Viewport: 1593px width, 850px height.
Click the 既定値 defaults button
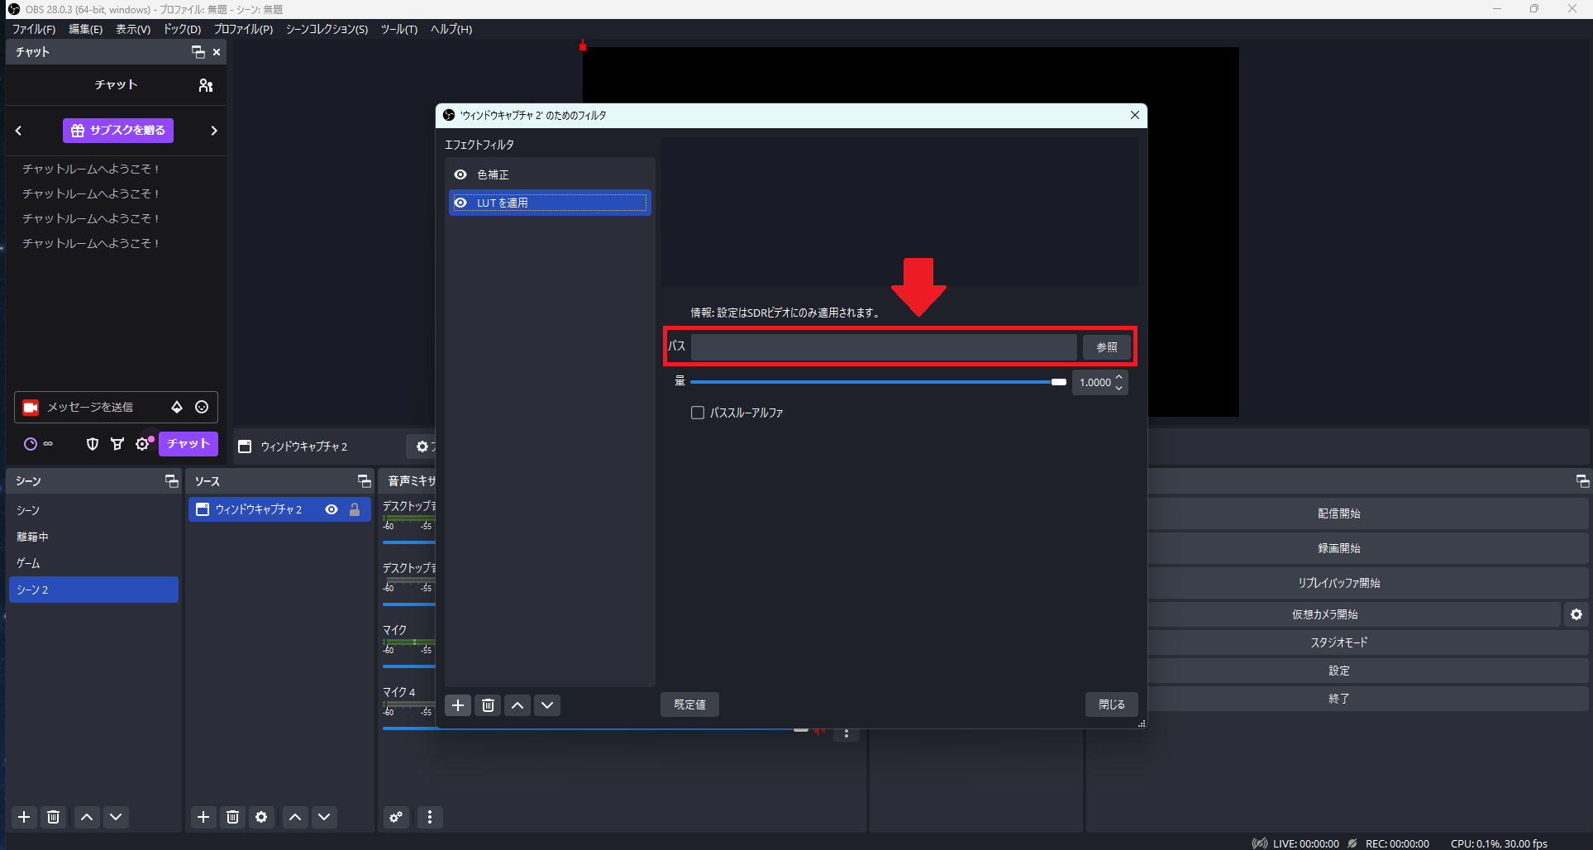(x=689, y=704)
